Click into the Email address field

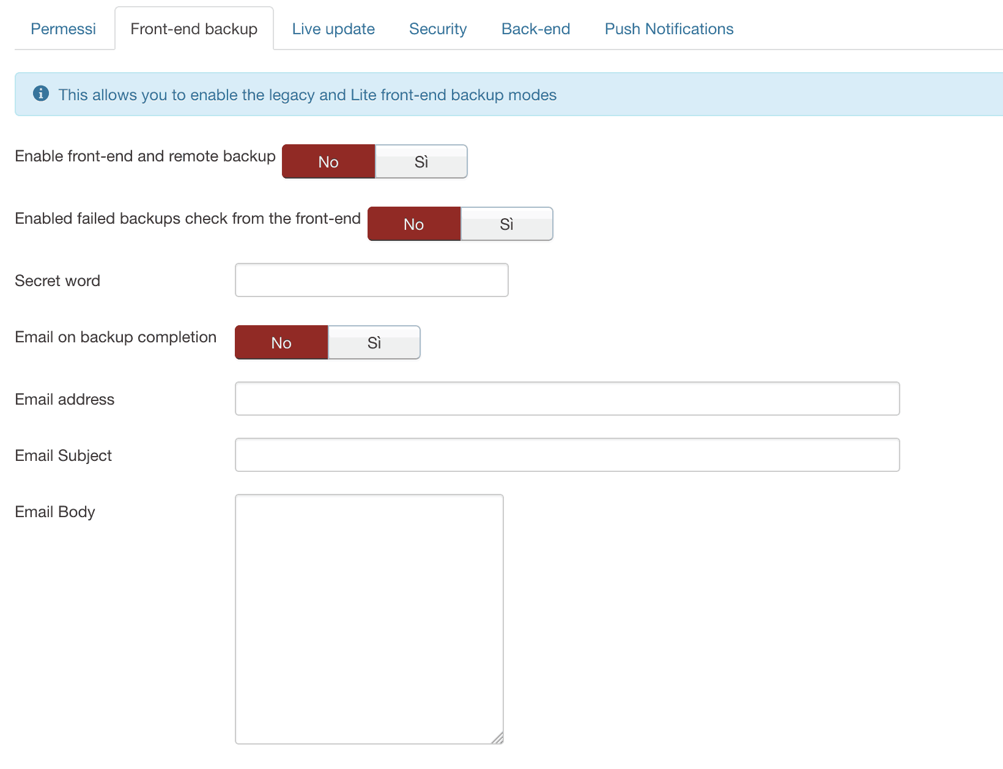pyautogui.click(x=568, y=399)
